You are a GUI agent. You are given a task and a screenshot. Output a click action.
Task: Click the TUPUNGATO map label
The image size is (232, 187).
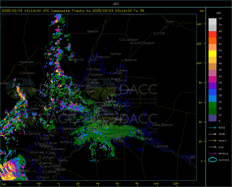(x=46, y=146)
